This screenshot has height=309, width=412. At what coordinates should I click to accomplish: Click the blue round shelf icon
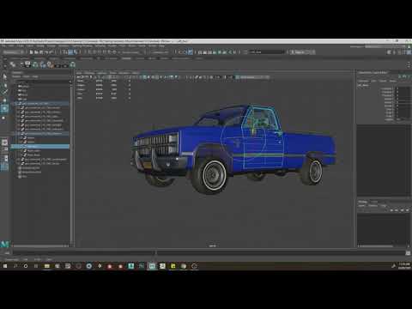pos(43,64)
